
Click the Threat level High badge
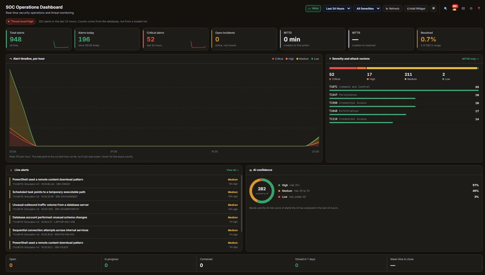(x=21, y=22)
